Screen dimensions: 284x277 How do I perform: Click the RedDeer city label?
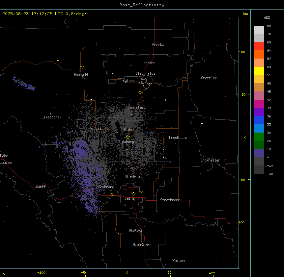click(x=145, y=84)
